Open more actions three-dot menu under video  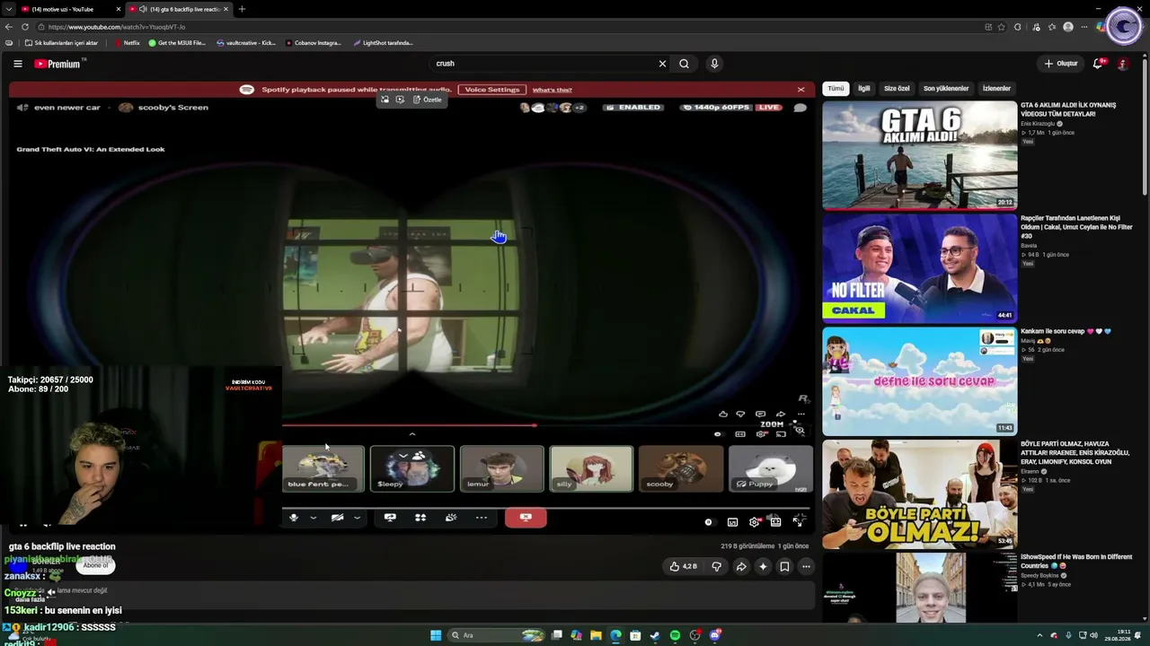[806, 567]
